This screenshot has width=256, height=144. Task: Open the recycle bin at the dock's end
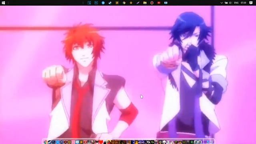211,142
